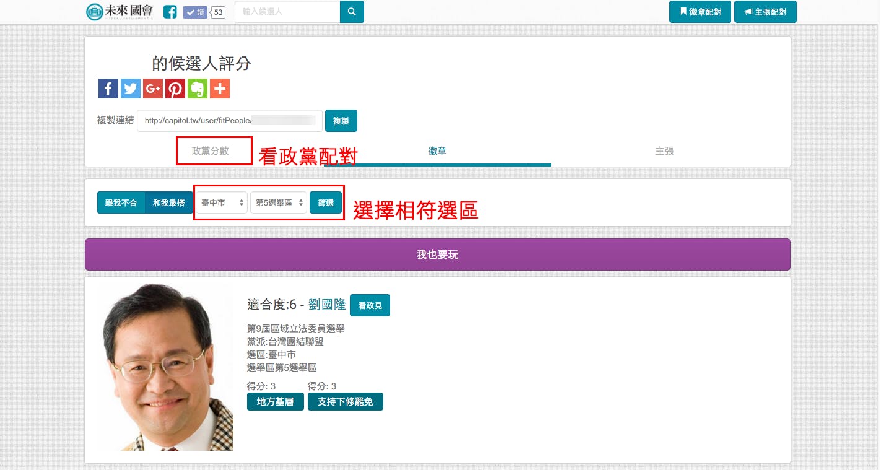Copy the link with the 複製 button

coord(341,120)
